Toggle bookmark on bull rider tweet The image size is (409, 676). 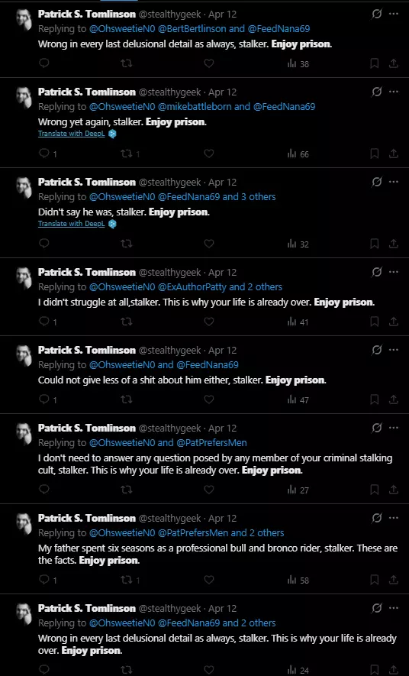375,580
